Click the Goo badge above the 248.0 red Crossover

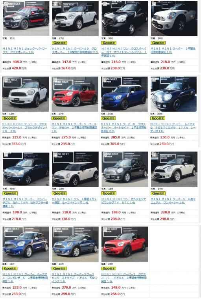click(x=109, y=269)
